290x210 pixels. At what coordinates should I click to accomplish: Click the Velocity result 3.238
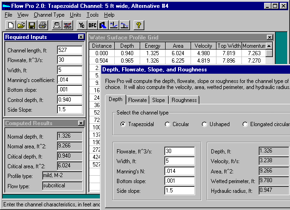(274, 160)
